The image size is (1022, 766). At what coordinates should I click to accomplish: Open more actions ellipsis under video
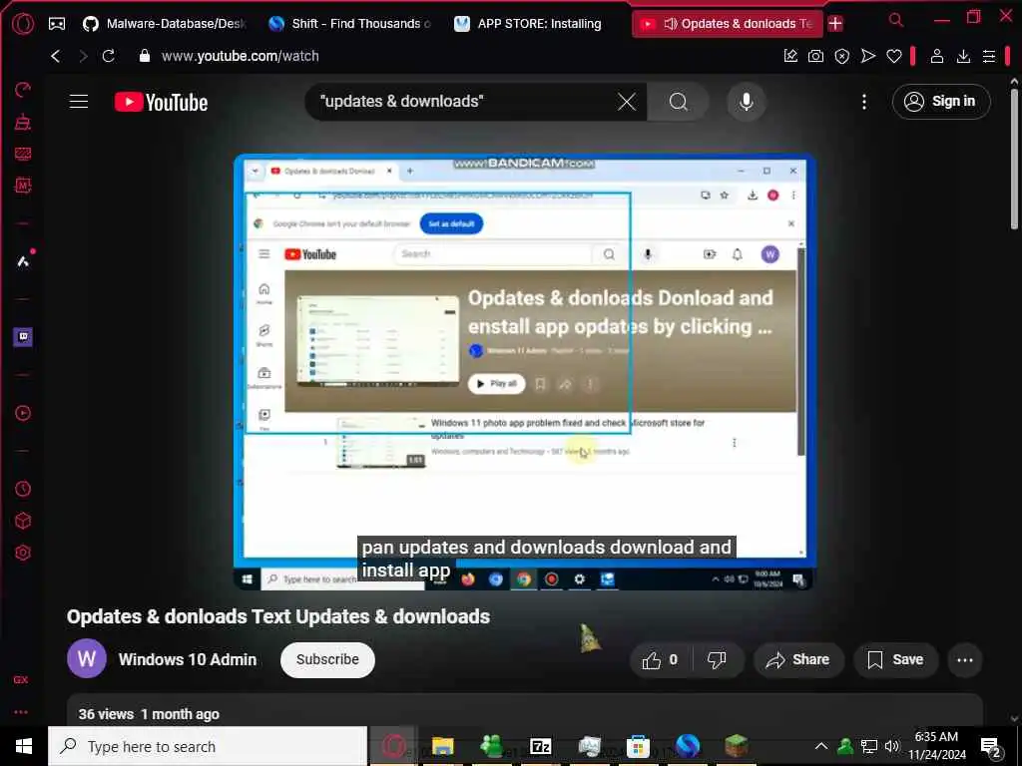click(965, 660)
